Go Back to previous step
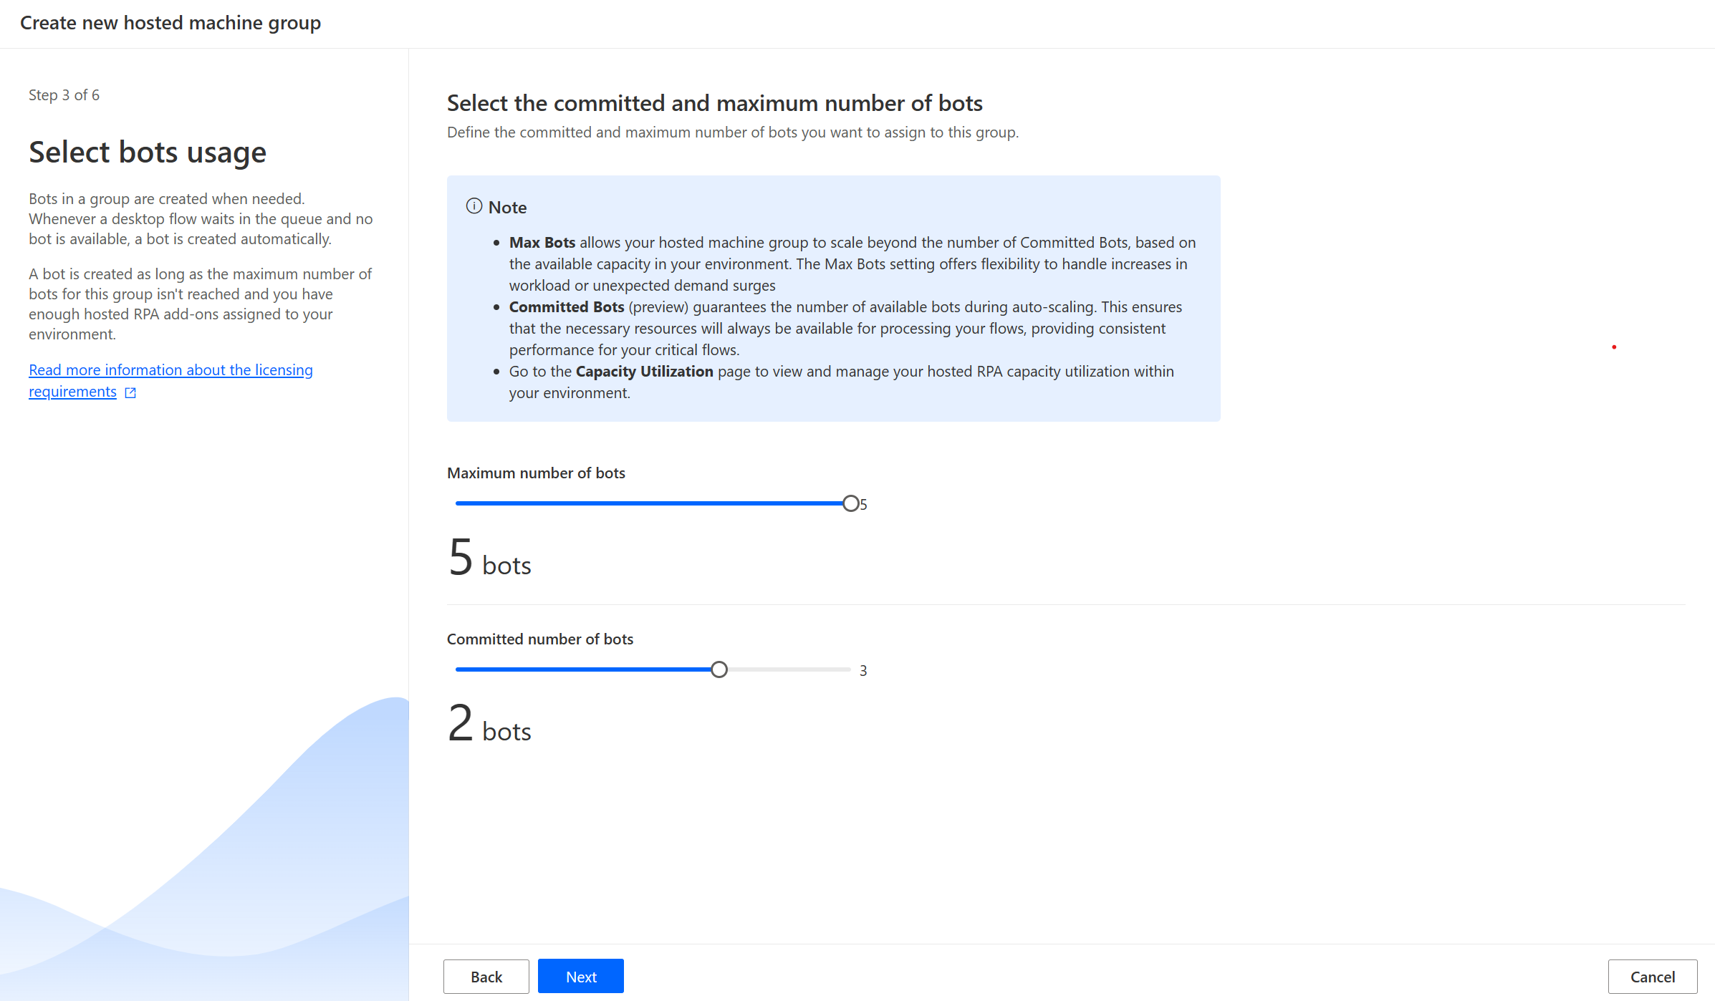The width and height of the screenshot is (1715, 1001). 486,976
